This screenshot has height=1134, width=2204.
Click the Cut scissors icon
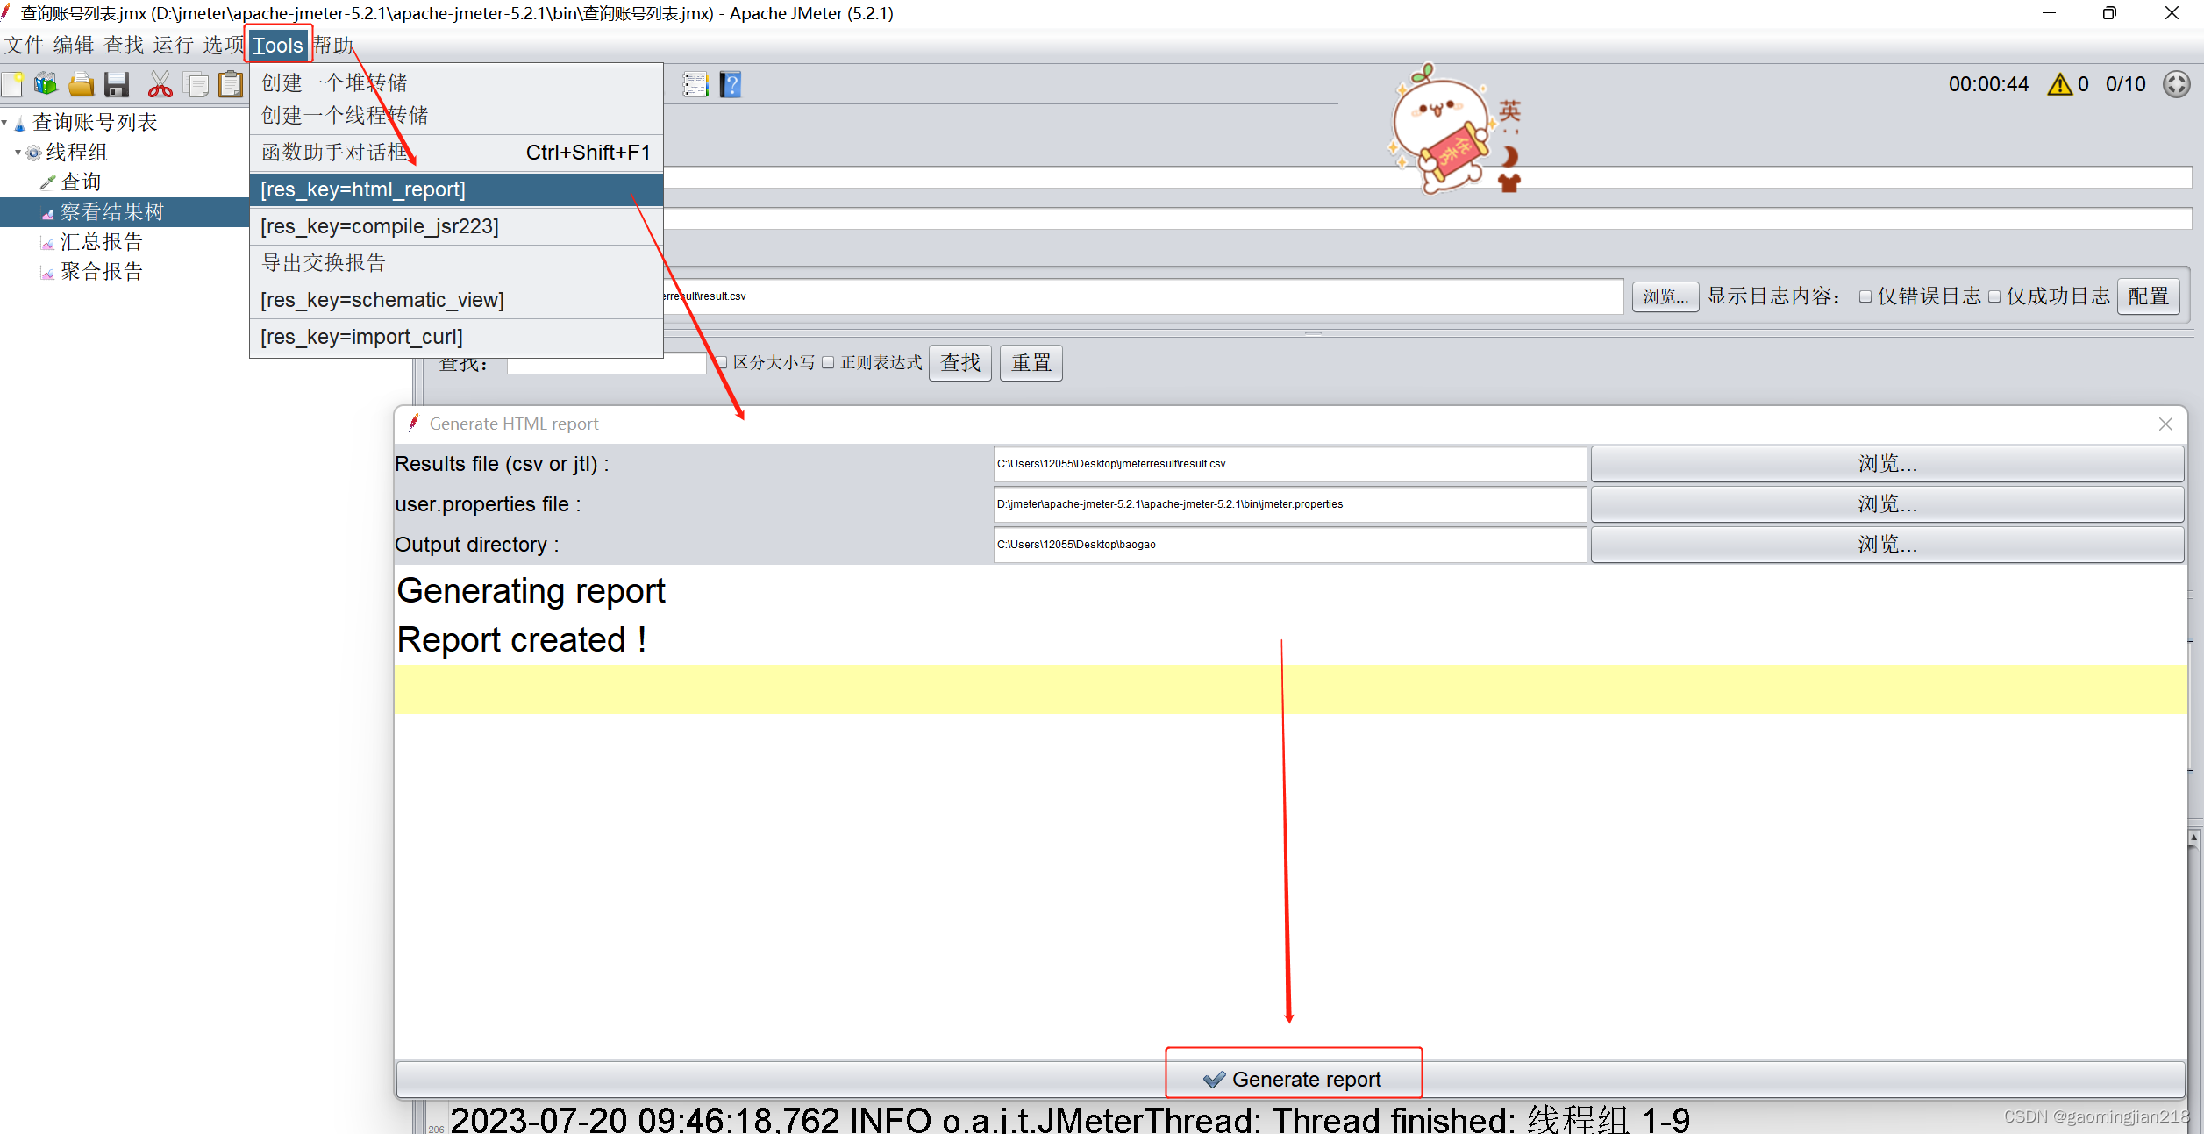pyautogui.click(x=160, y=84)
